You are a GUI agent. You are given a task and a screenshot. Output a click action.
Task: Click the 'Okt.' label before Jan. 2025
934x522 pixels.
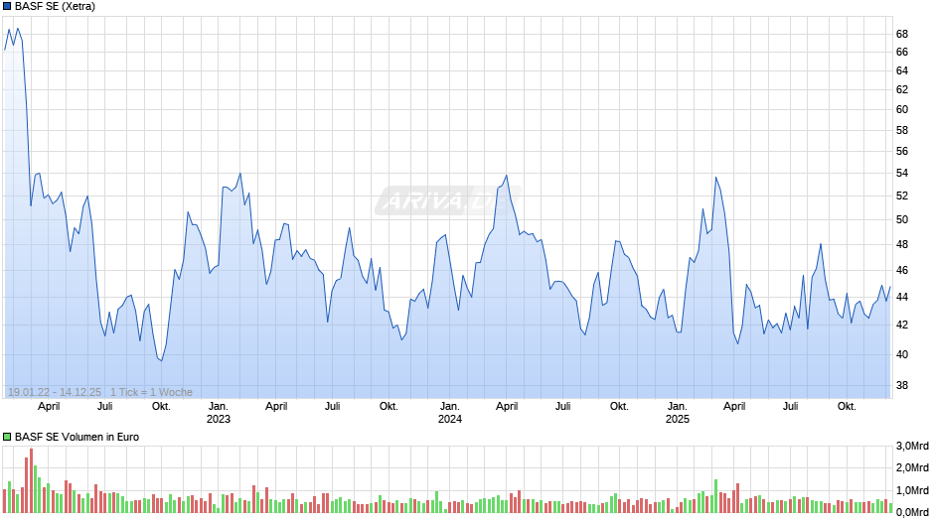tap(619, 407)
